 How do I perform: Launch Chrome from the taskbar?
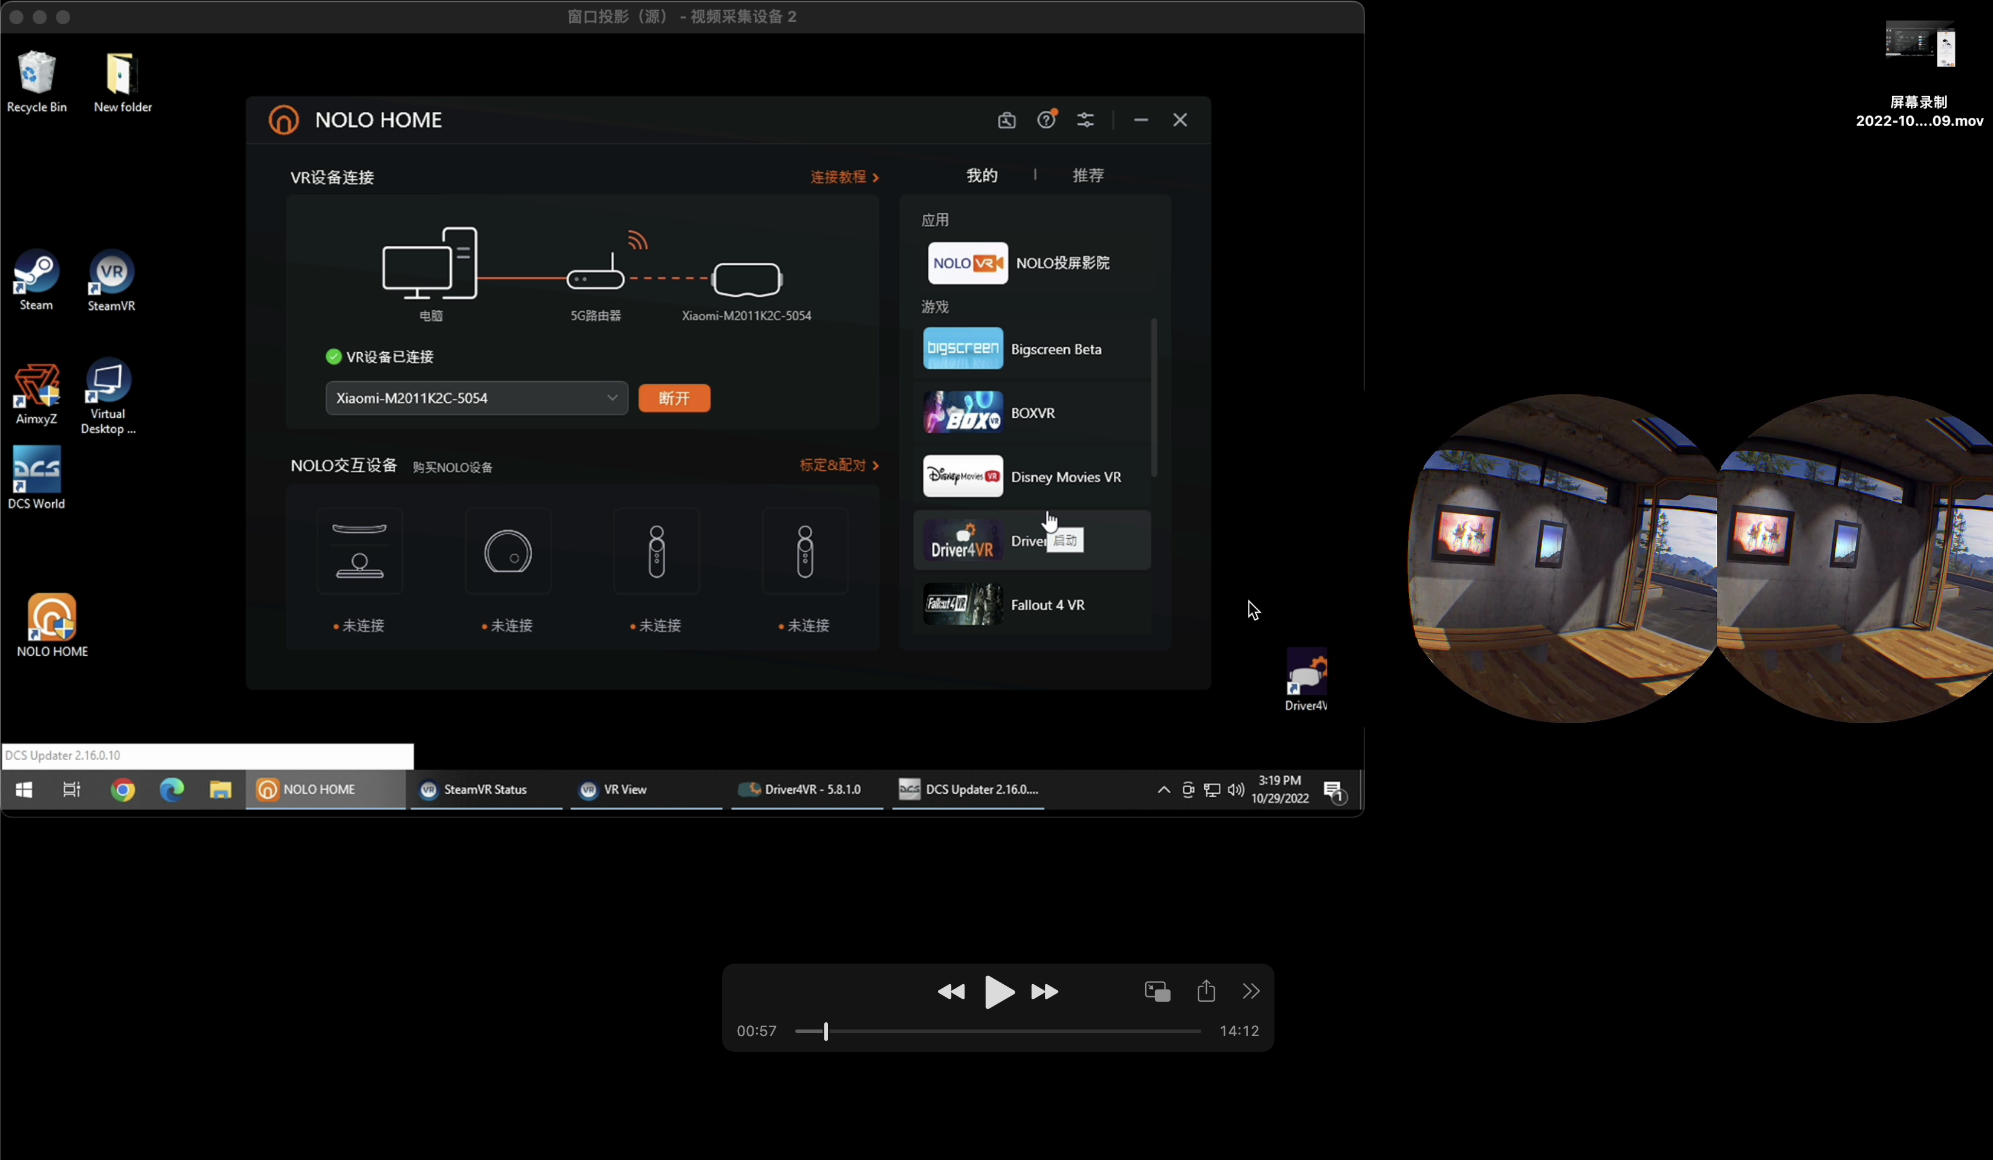(x=123, y=789)
